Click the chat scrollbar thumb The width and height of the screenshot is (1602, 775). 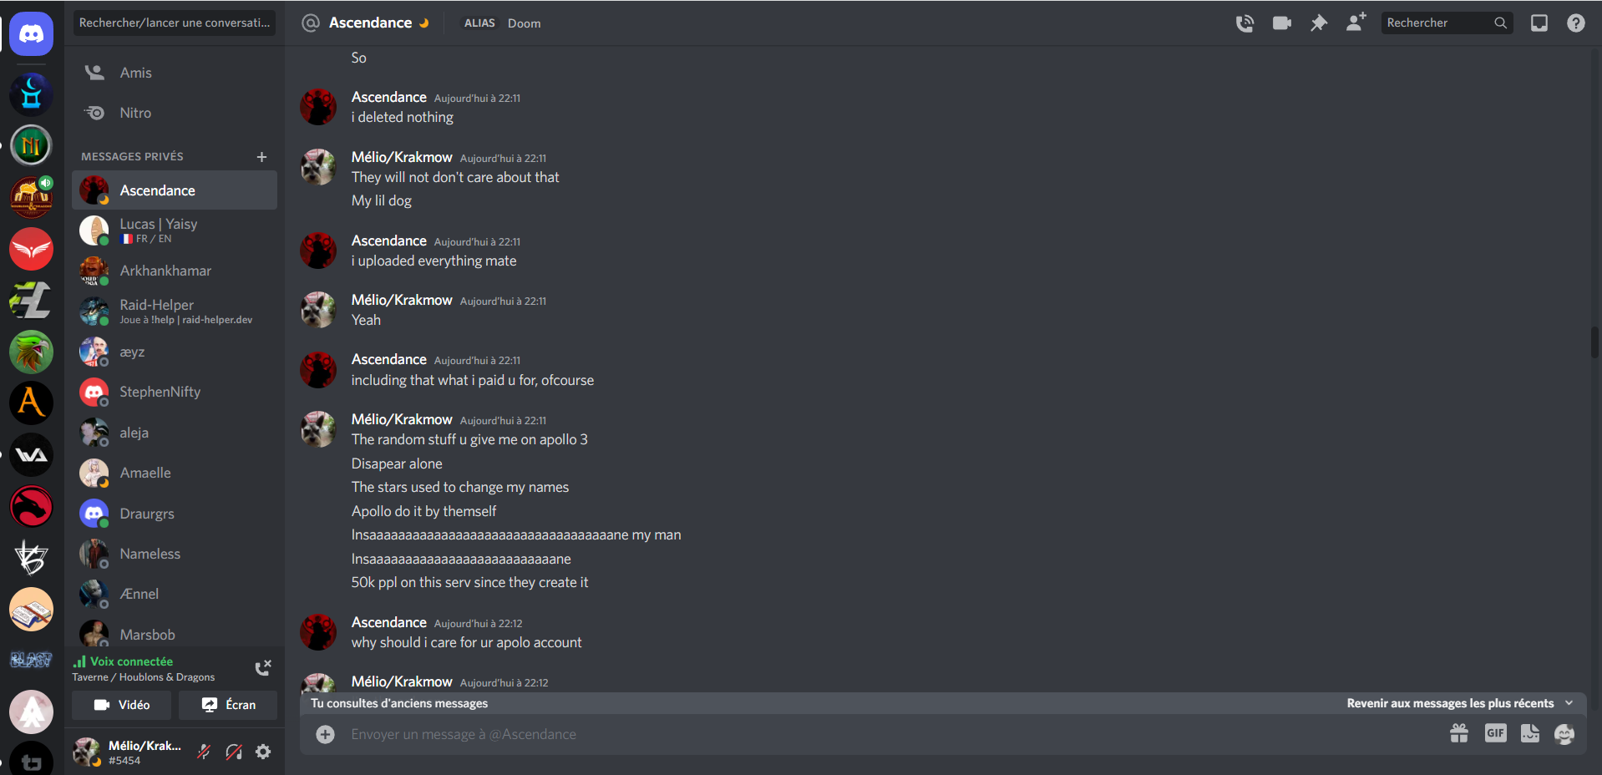click(1594, 342)
